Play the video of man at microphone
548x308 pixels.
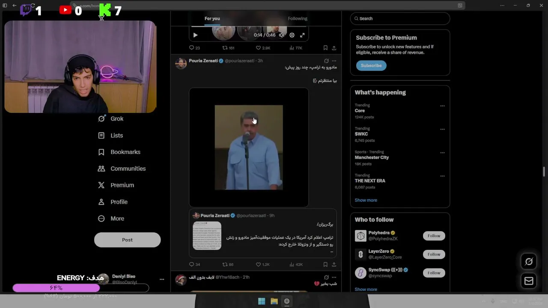(249, 148)
